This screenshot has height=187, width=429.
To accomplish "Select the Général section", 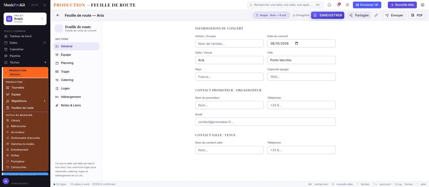I will click(76, 46).
